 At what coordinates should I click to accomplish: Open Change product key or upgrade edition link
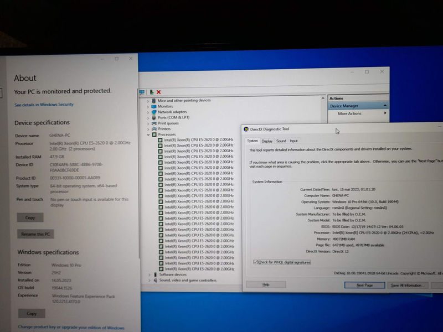[71, 327]
